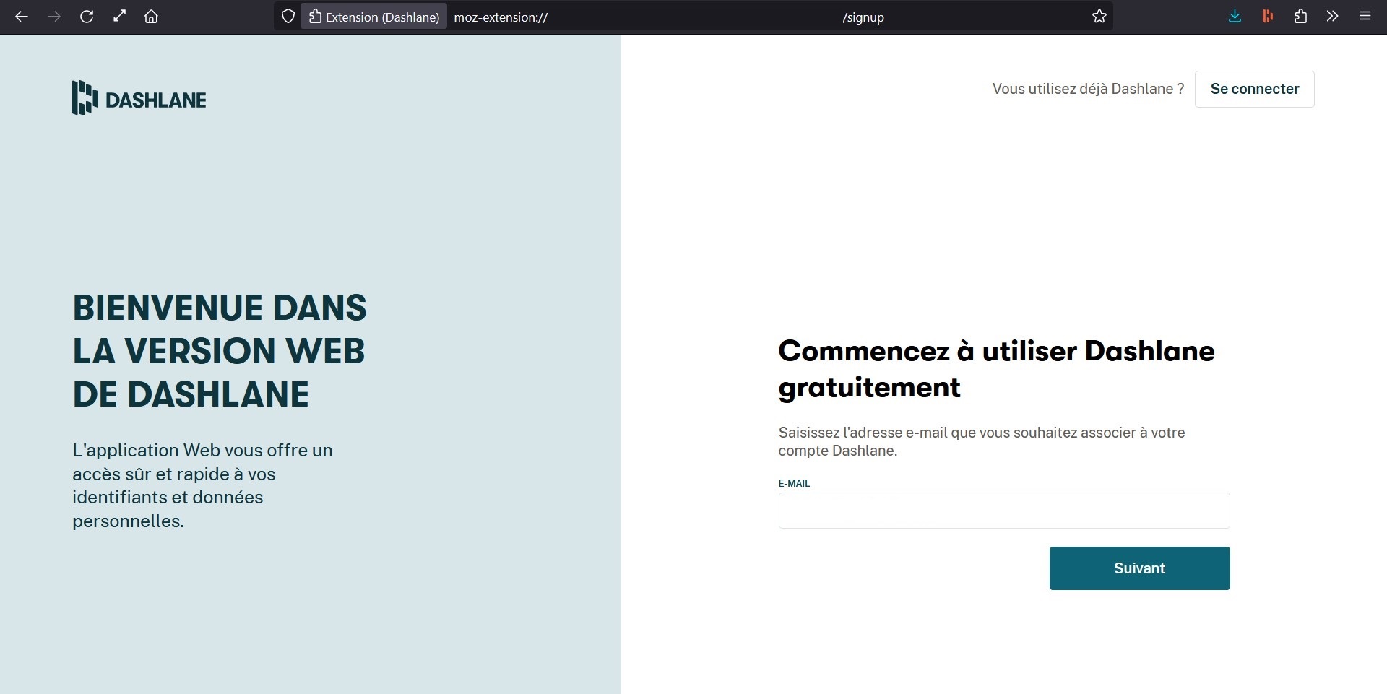Open the Firefox hamburger application menu
The image size is (1387, 694).
coord(1365,17)
